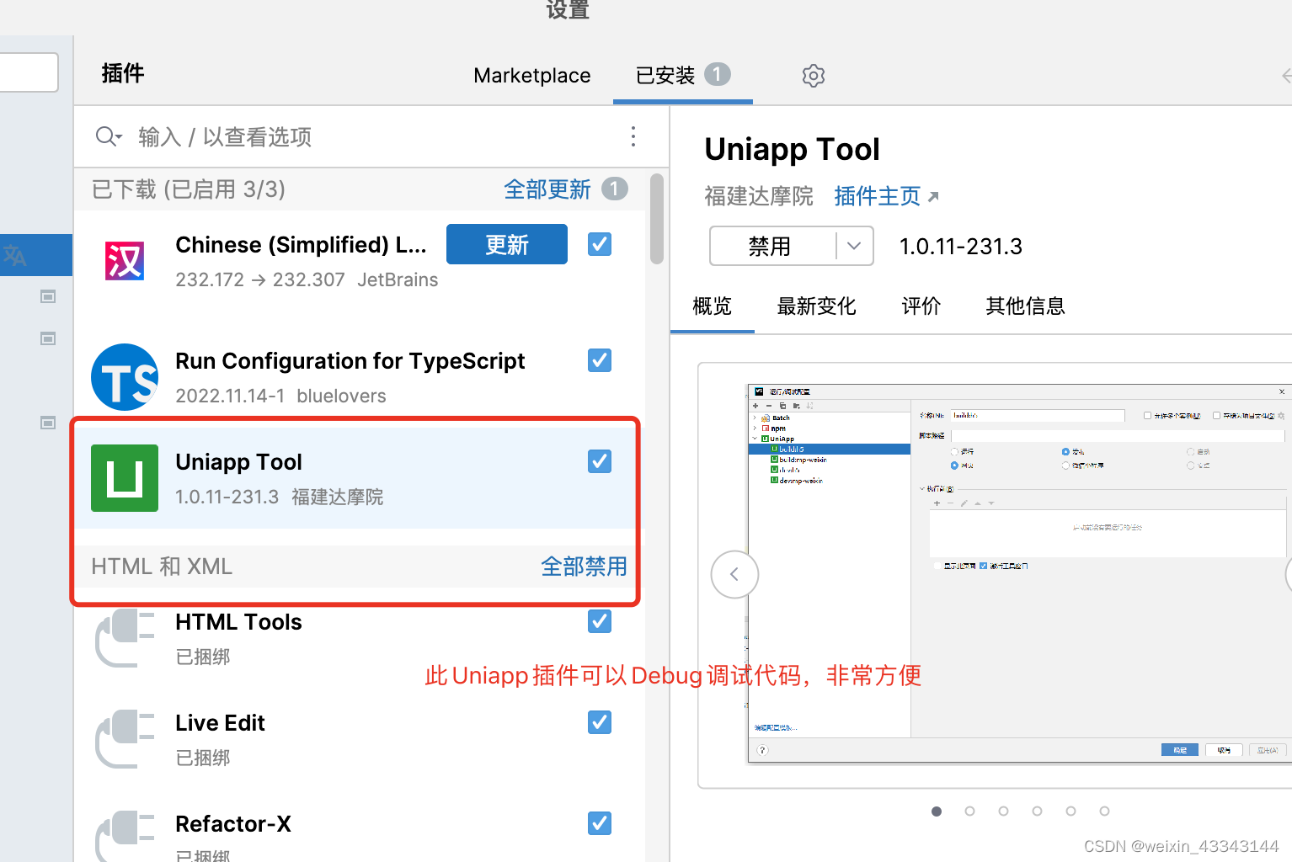Click the translate icon in the left sidebar
Image resolution: width=1292 pixels, height=862 pixels.
pyautogui.click(x=15, y=255)
